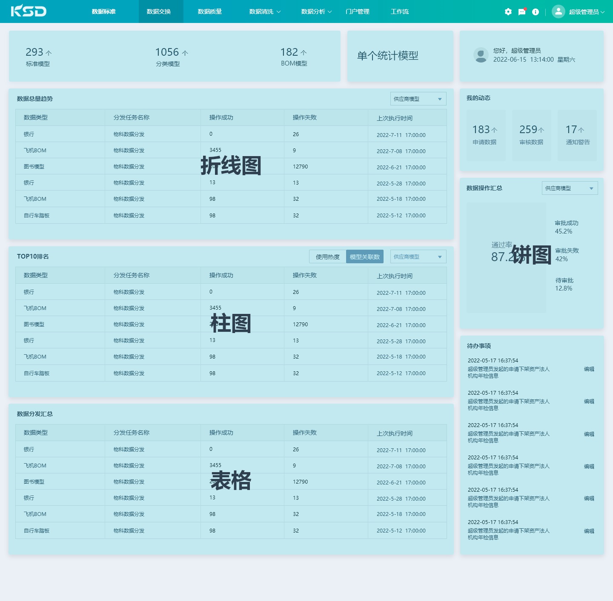
Task: Switch TOP10 ranking to 使用热度
Action: coord(328,256)
